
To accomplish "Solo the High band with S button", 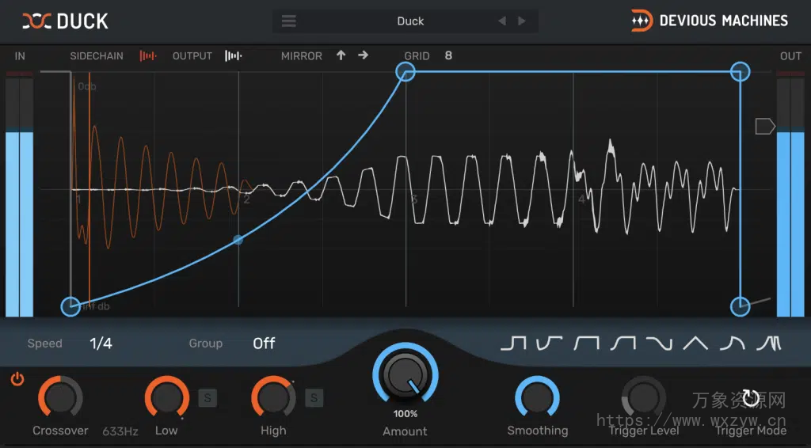I will coord(314,397).
